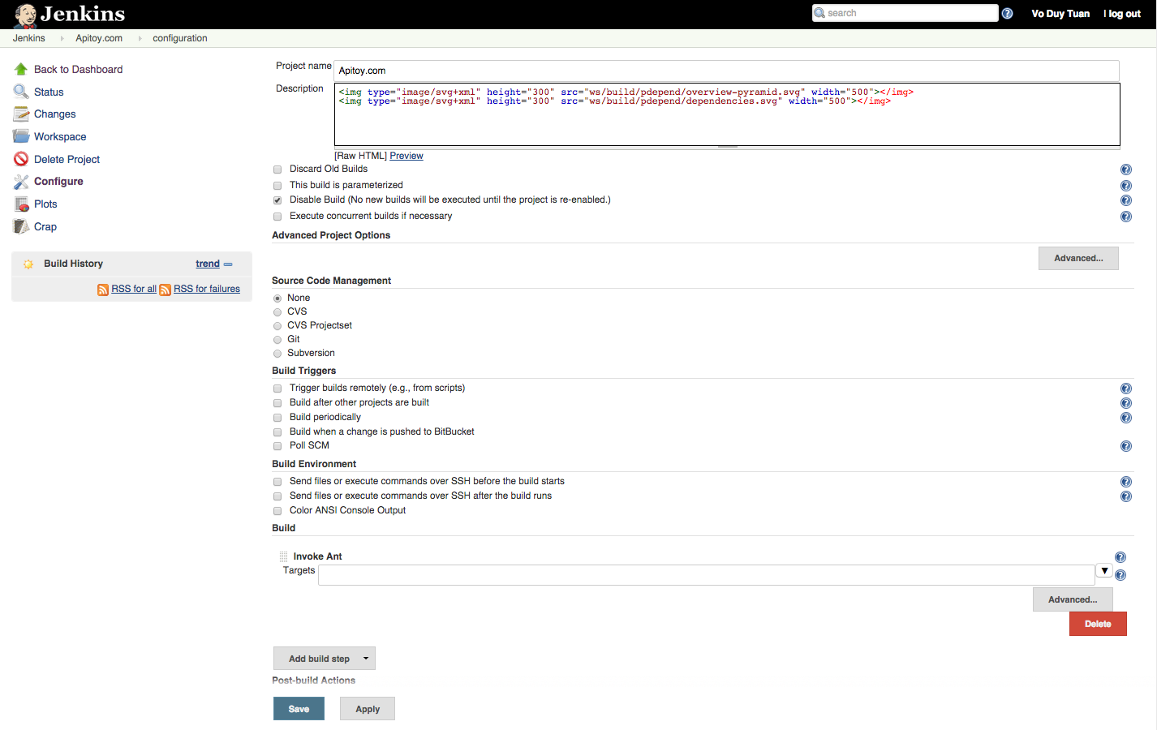Click the Save button
This screenshot has width=1157, height=730.
pos(299,709)
